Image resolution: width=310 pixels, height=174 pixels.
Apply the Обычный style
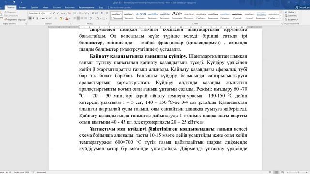[x=117, y=15]
